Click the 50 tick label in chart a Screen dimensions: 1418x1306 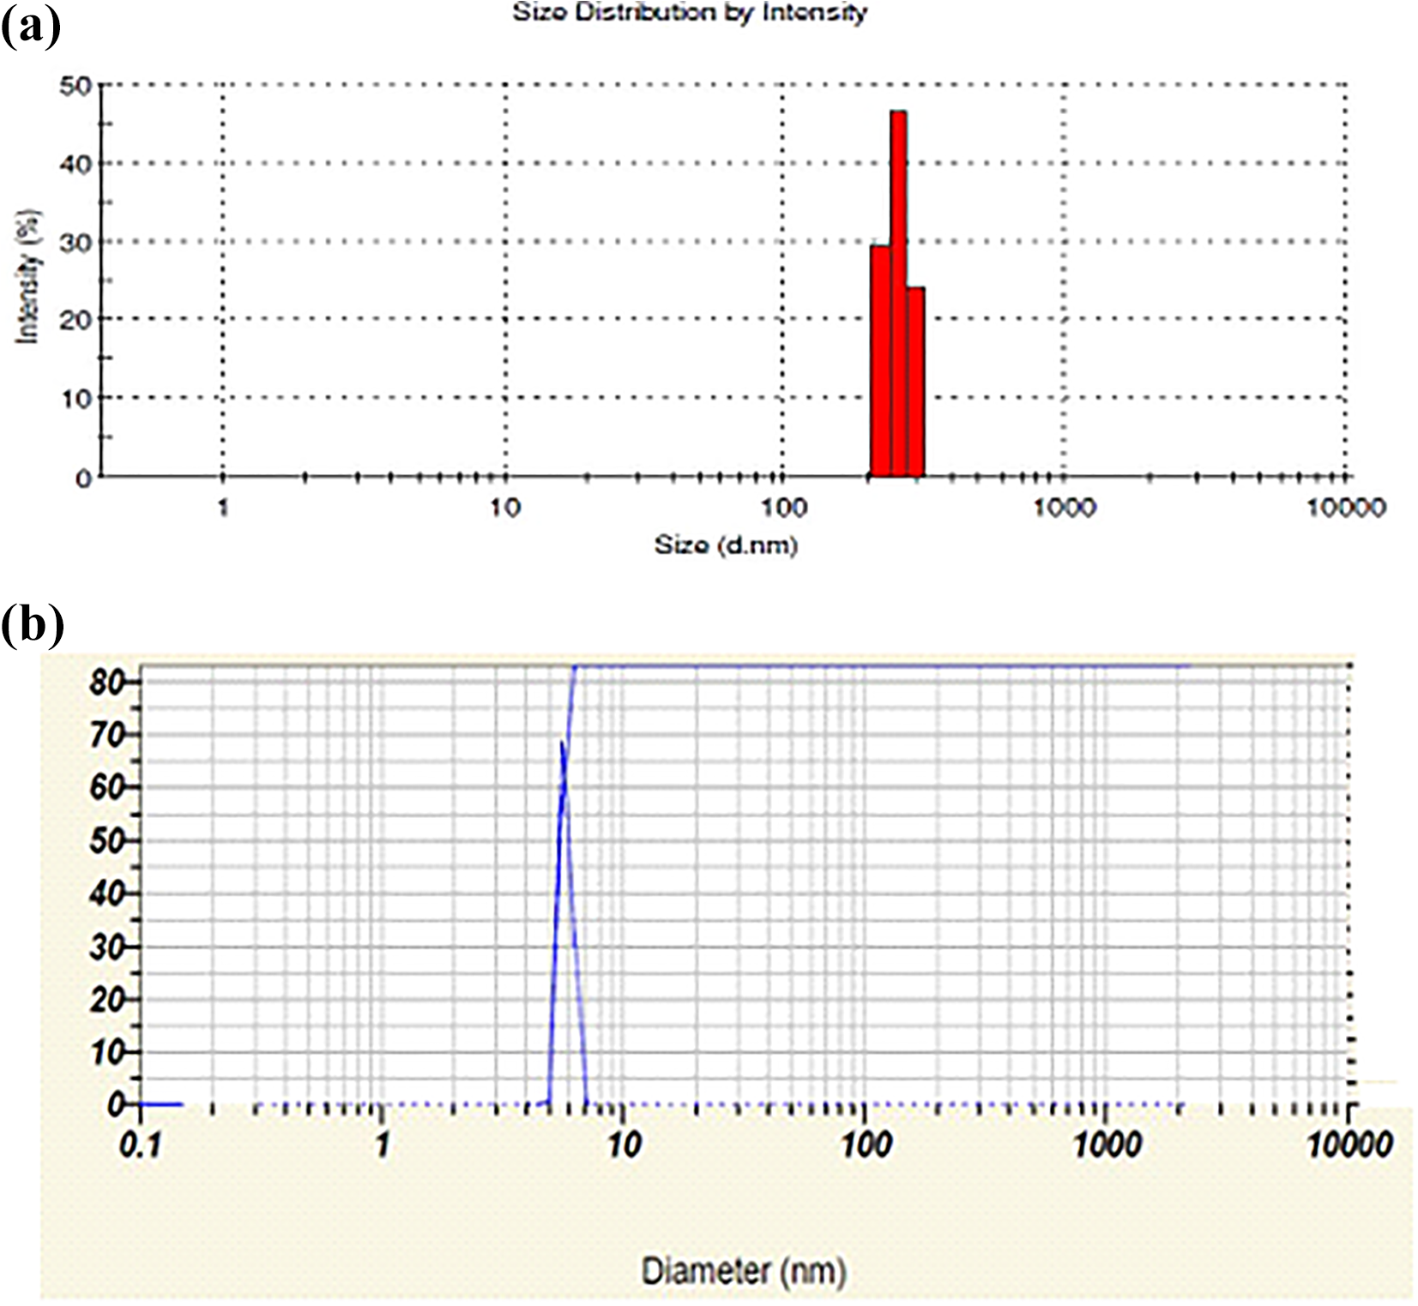tap(75, 85)
